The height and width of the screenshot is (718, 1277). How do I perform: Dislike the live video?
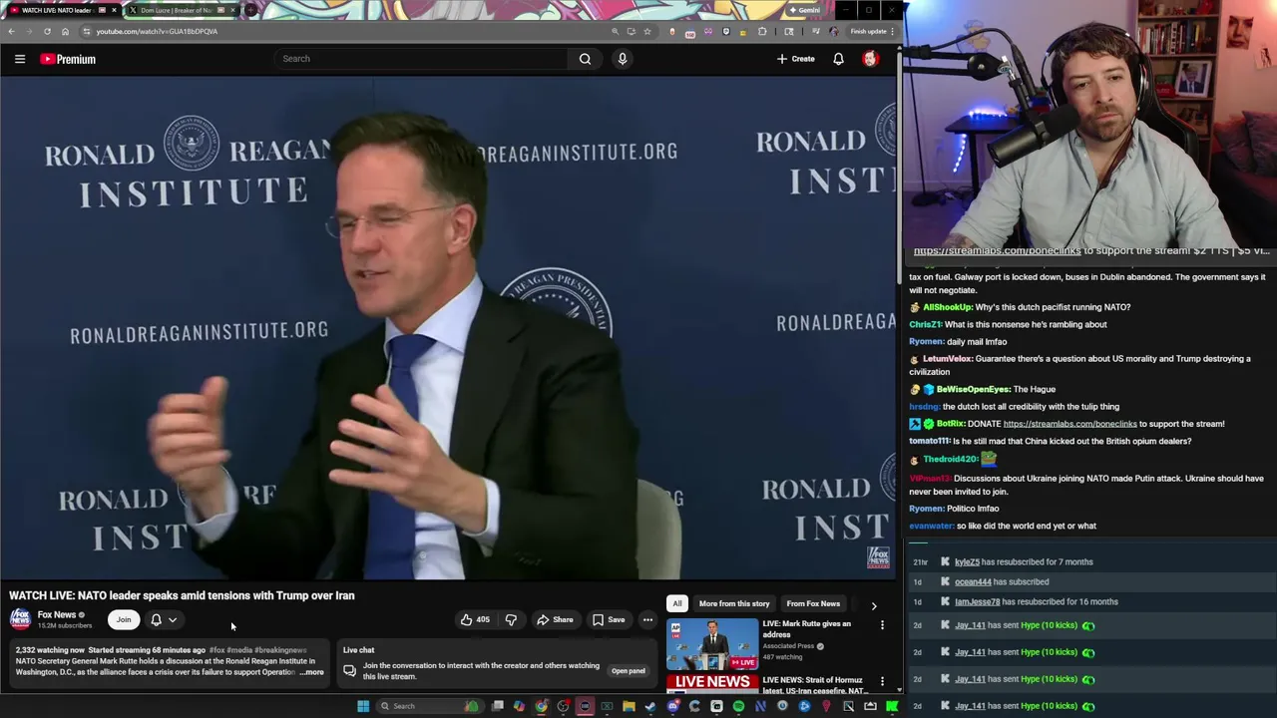511,620
